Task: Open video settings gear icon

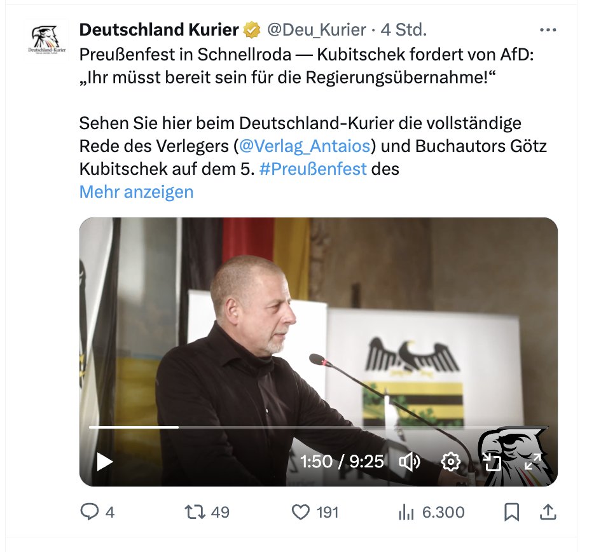Action: point(451,462)
